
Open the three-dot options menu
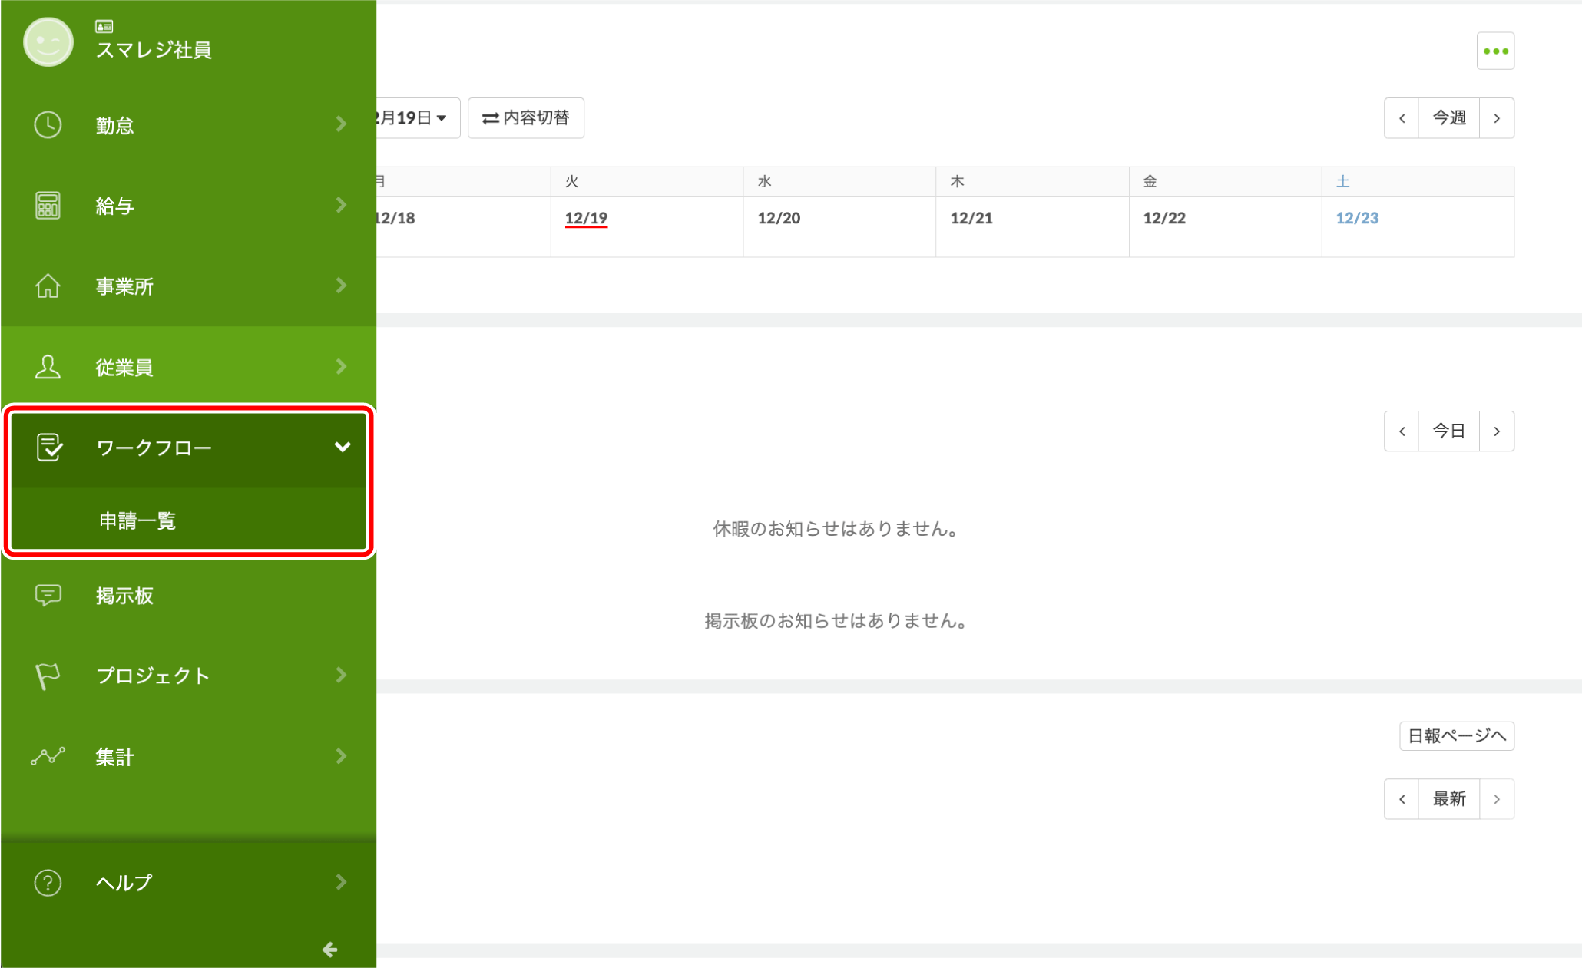pyautogui.click(x=1494, y=51)
